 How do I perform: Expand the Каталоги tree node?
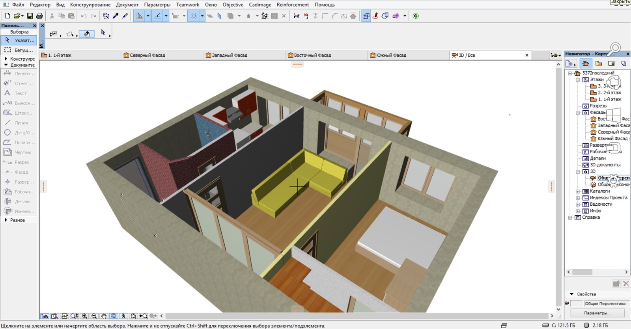click(x=578, y=191)
